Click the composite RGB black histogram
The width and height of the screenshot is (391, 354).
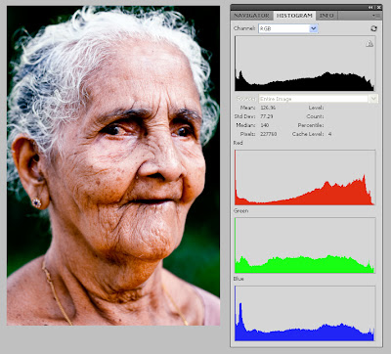(305, 64)
